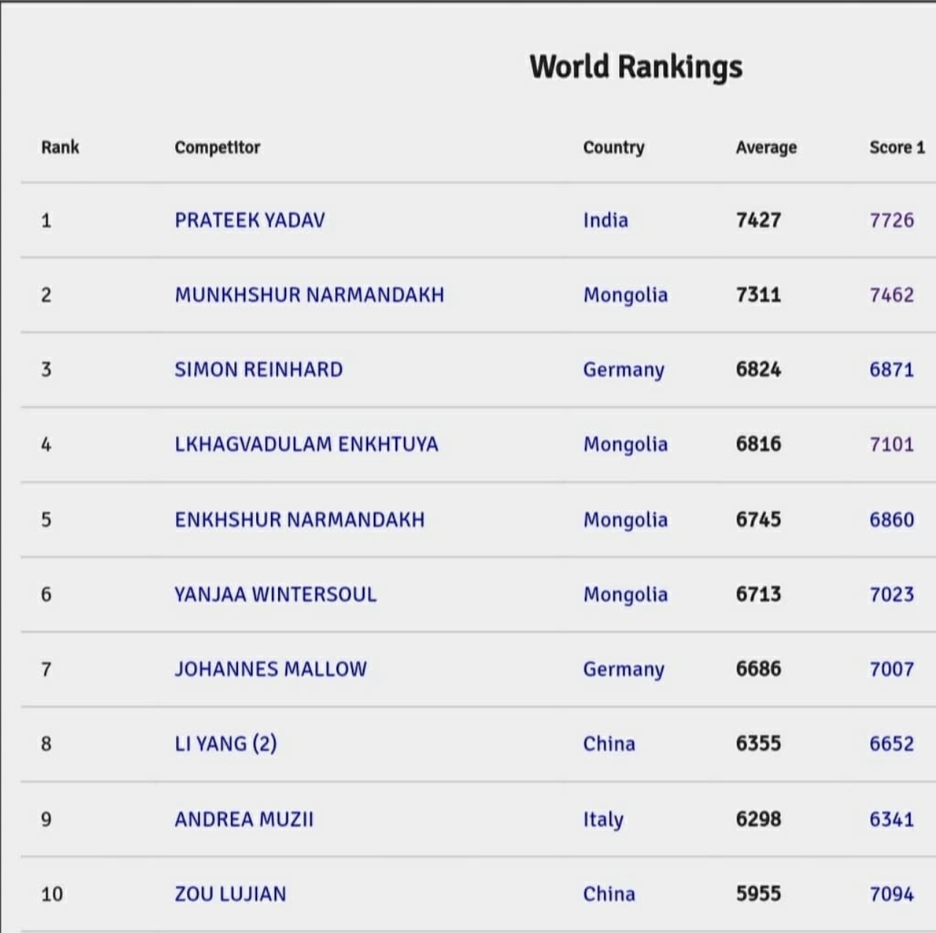Sort by the Country column header
This screenshot has width=936, height=933.
(613, 147)
